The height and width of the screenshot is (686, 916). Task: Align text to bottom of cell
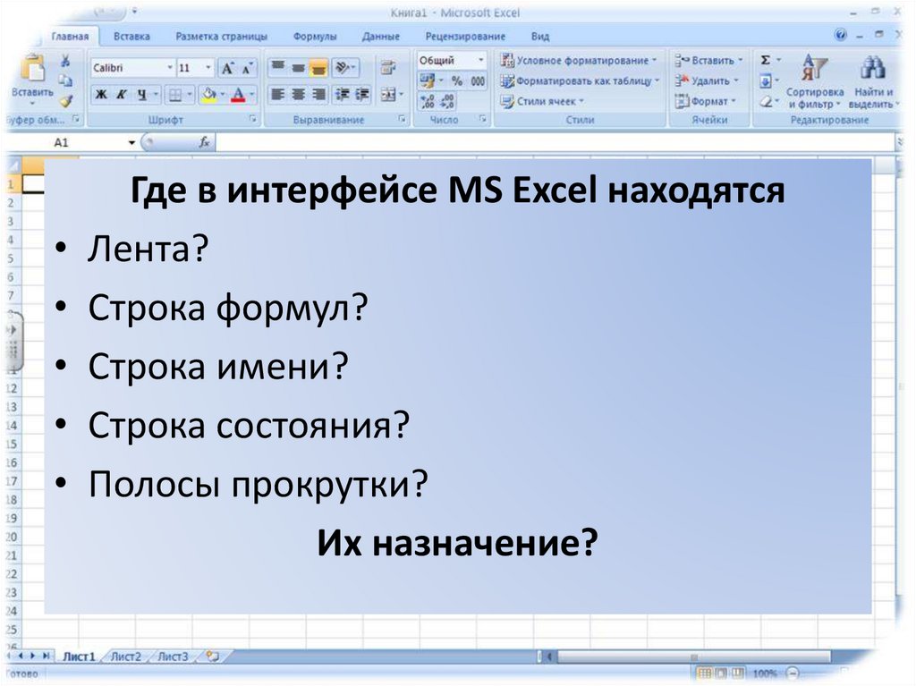[318, 68]
